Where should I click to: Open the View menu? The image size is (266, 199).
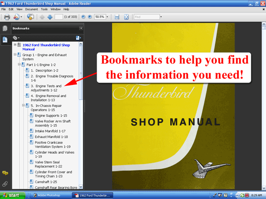20,9
